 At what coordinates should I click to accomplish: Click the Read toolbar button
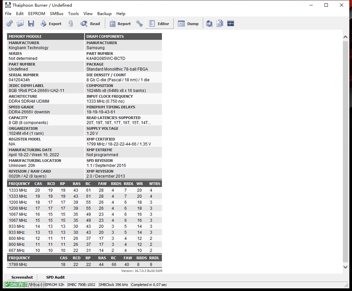pyautogui.click(x=90, y=23)
